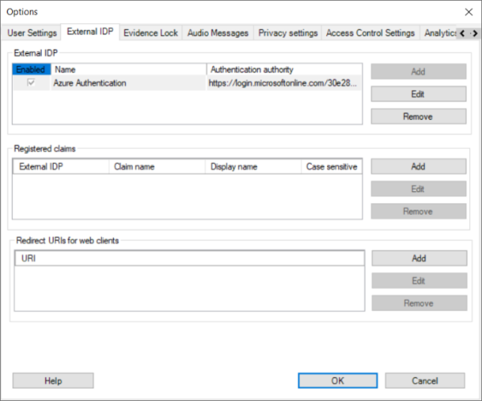Edit the selected External IDP
This screenshot has height=401, width=482.
[x=418, y=94]
